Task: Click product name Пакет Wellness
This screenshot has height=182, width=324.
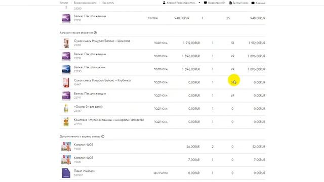Action: [x=85, y=171]
